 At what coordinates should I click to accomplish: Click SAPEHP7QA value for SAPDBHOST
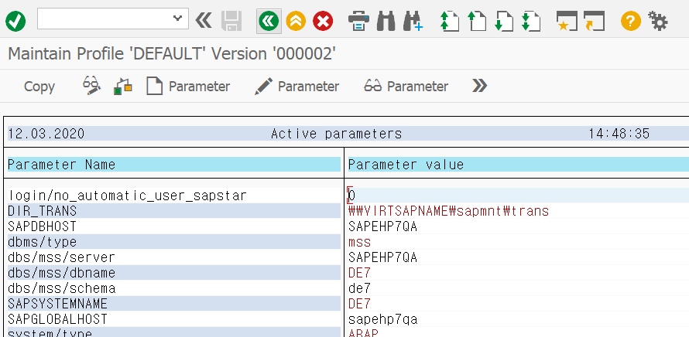pyautogui.click(x=382, y=226)
